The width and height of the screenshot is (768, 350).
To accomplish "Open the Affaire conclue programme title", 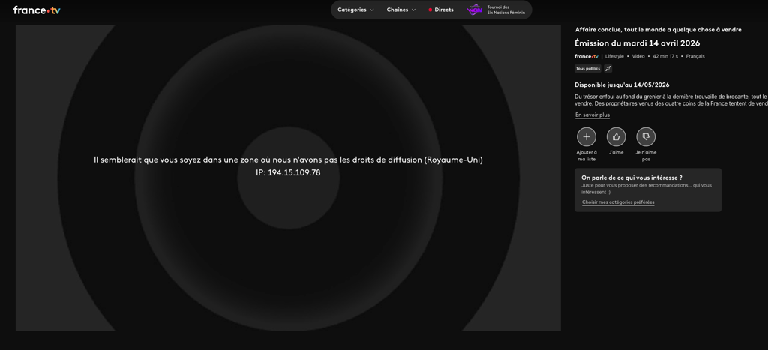I will [658, 30].
